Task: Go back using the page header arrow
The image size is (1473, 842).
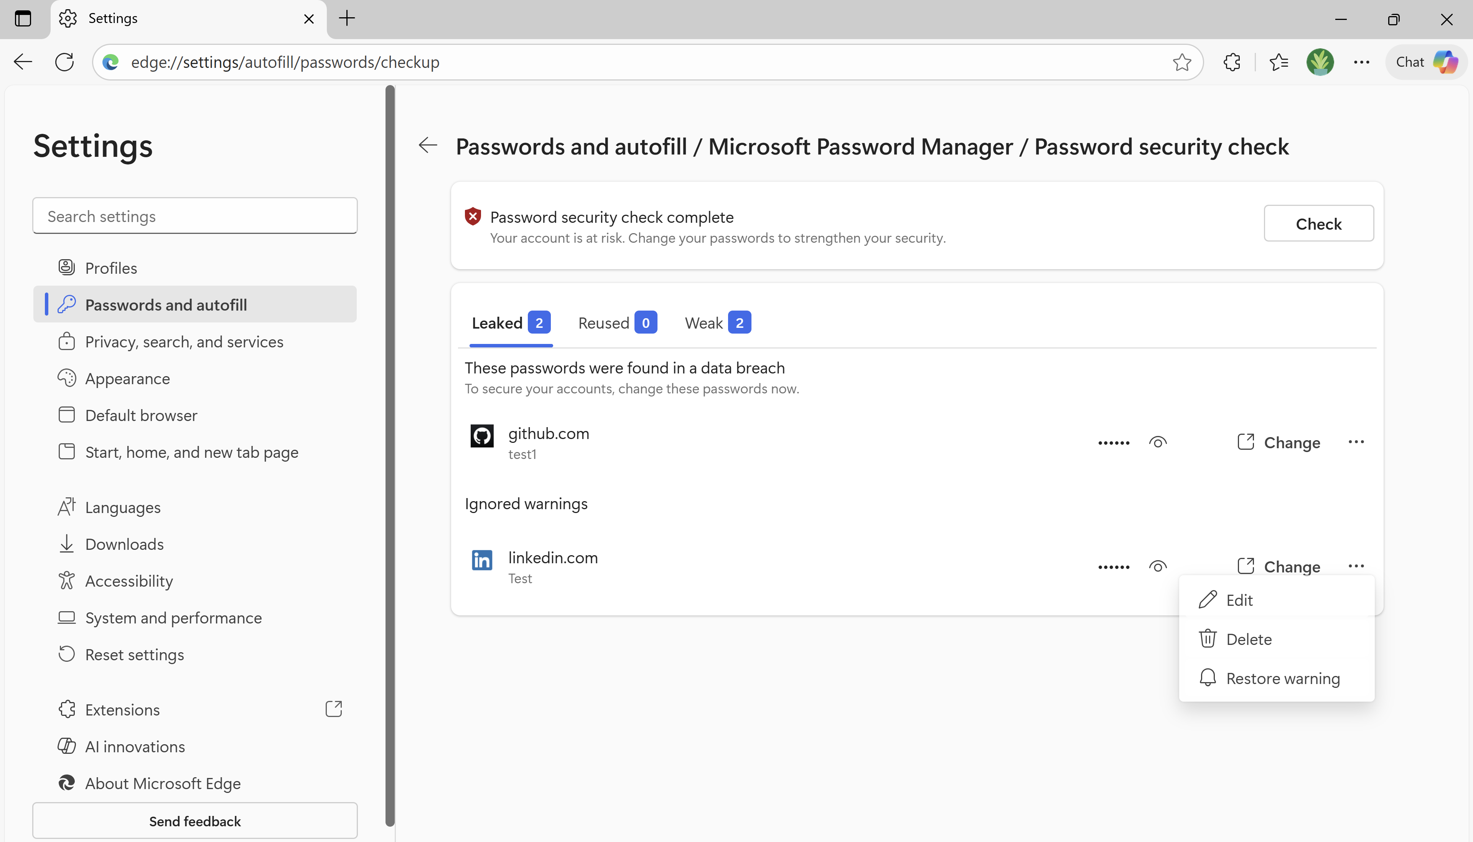Action: [x=428, y=145]
